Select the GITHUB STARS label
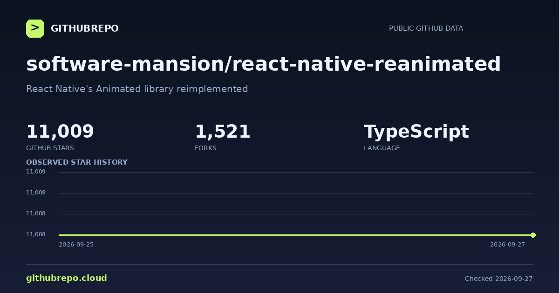Image resolution: width=559 pixels, height=293 pixels. point(50,148)
